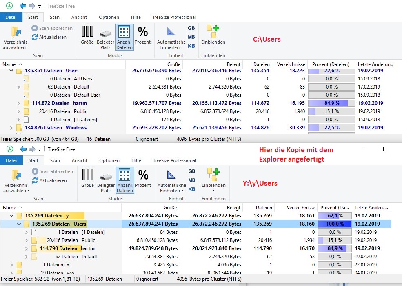Click back arrow in bottom window title bar
This screenshot has width=402, height=286.
point(23,149)
